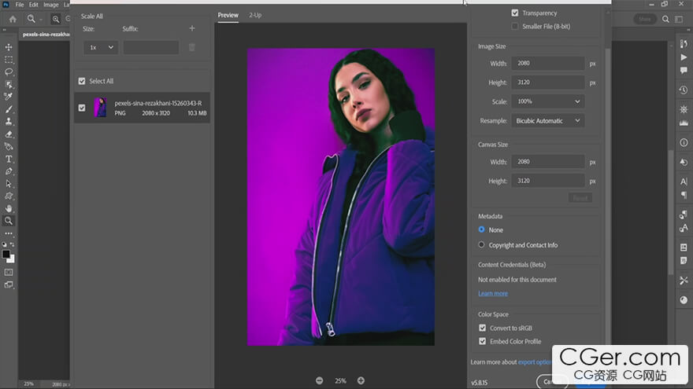Uncheck the pexels-sina-rezakhani asset checkbox
Viewport: 693px width, 389px height.
(82, 108)
